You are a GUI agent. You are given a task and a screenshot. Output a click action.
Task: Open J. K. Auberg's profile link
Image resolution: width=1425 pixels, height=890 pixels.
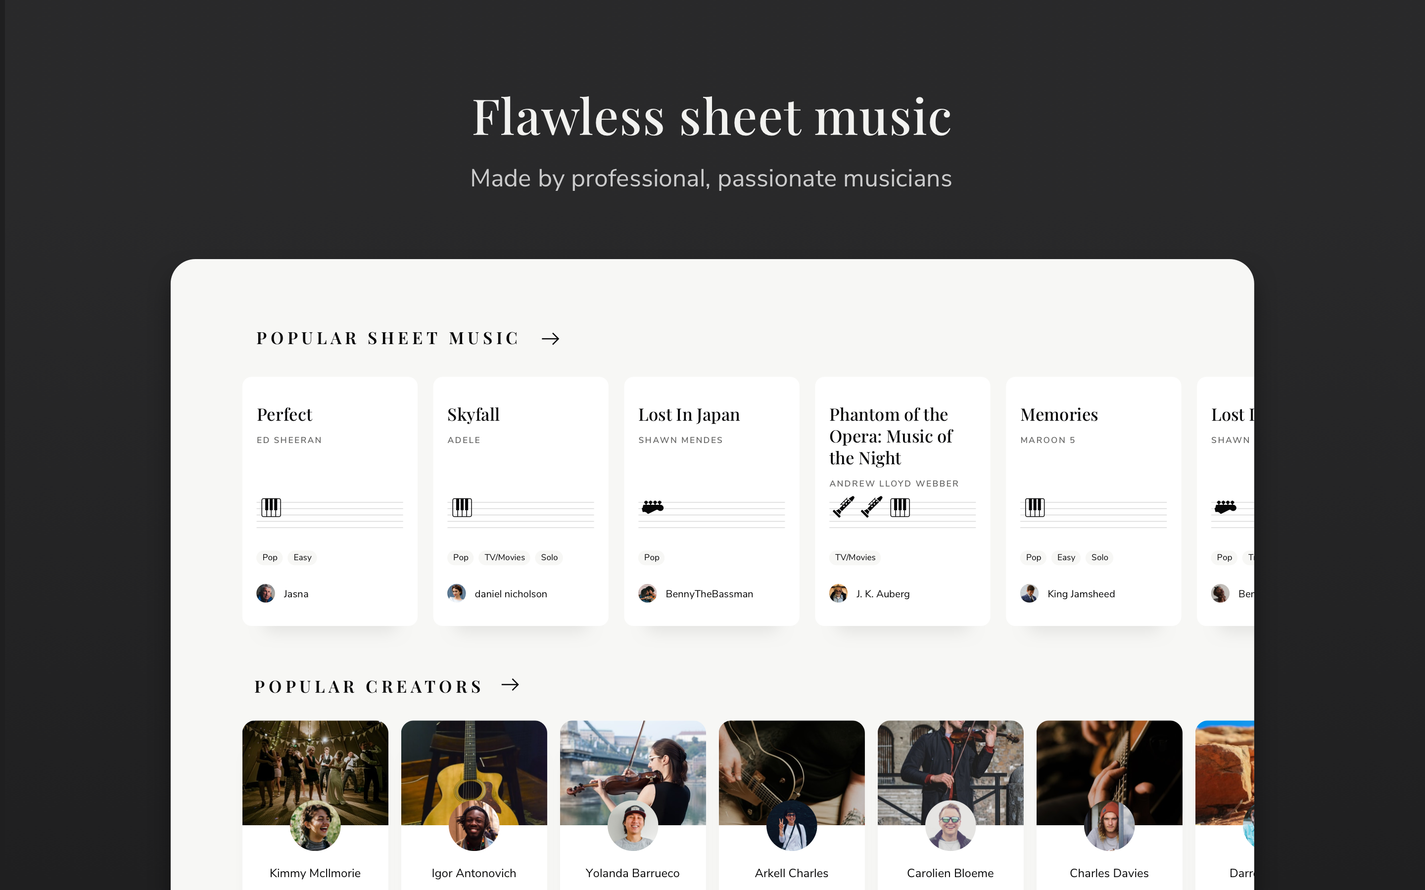(883, 594)
